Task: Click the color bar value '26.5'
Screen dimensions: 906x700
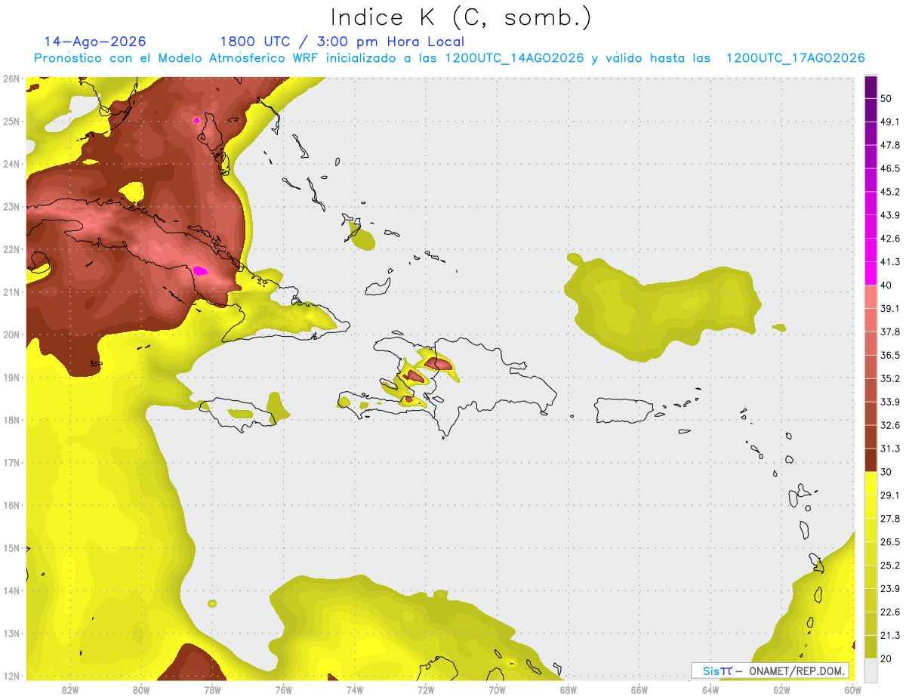Action: 889,542
